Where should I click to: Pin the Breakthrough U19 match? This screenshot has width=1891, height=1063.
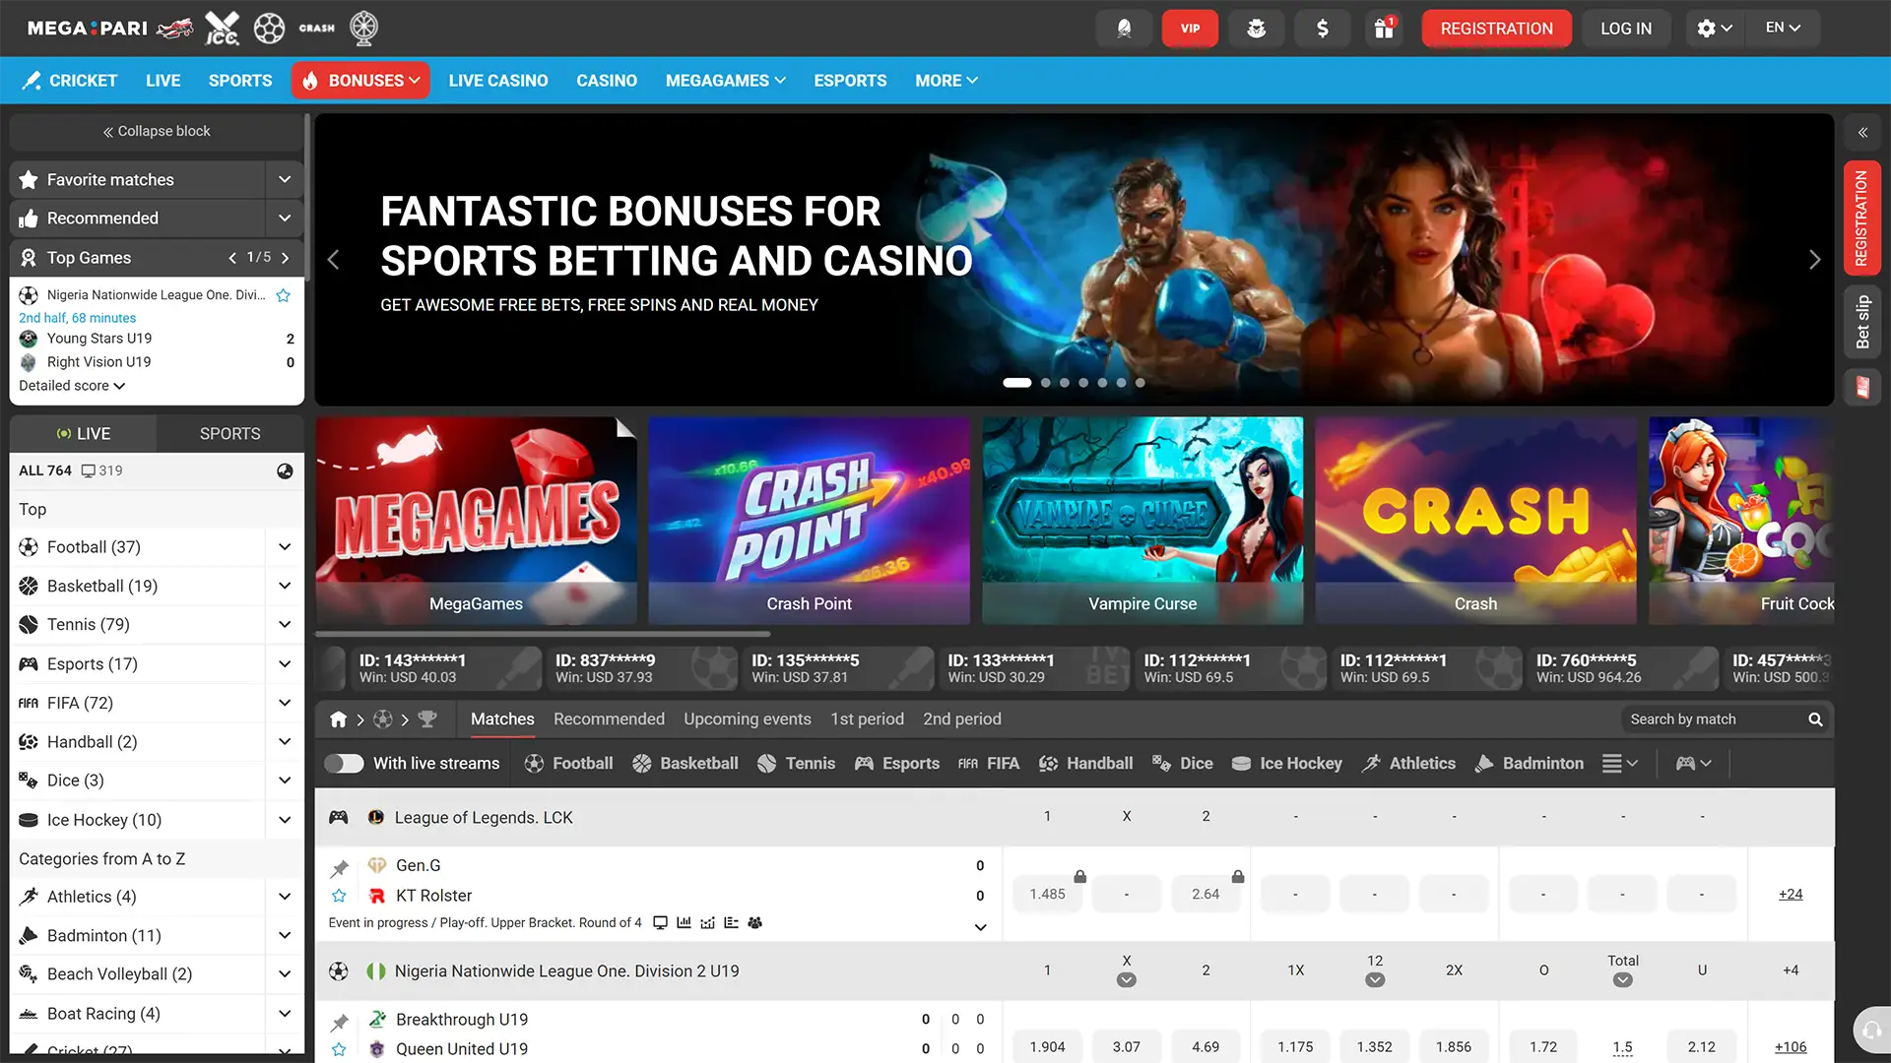(340, 1022)
